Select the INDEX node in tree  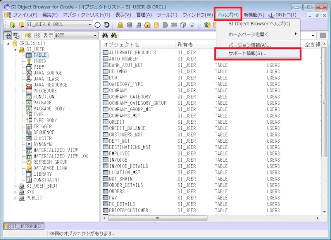[x=40, y=61]
